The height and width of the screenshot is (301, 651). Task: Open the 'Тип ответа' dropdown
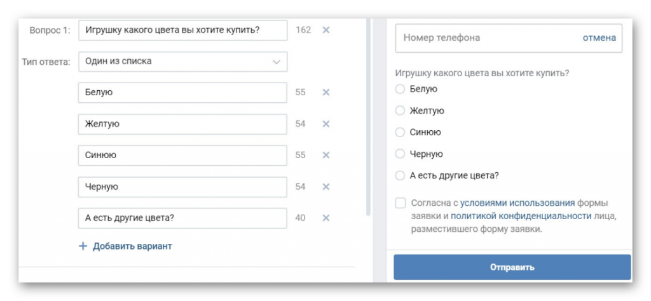(182, 62)
